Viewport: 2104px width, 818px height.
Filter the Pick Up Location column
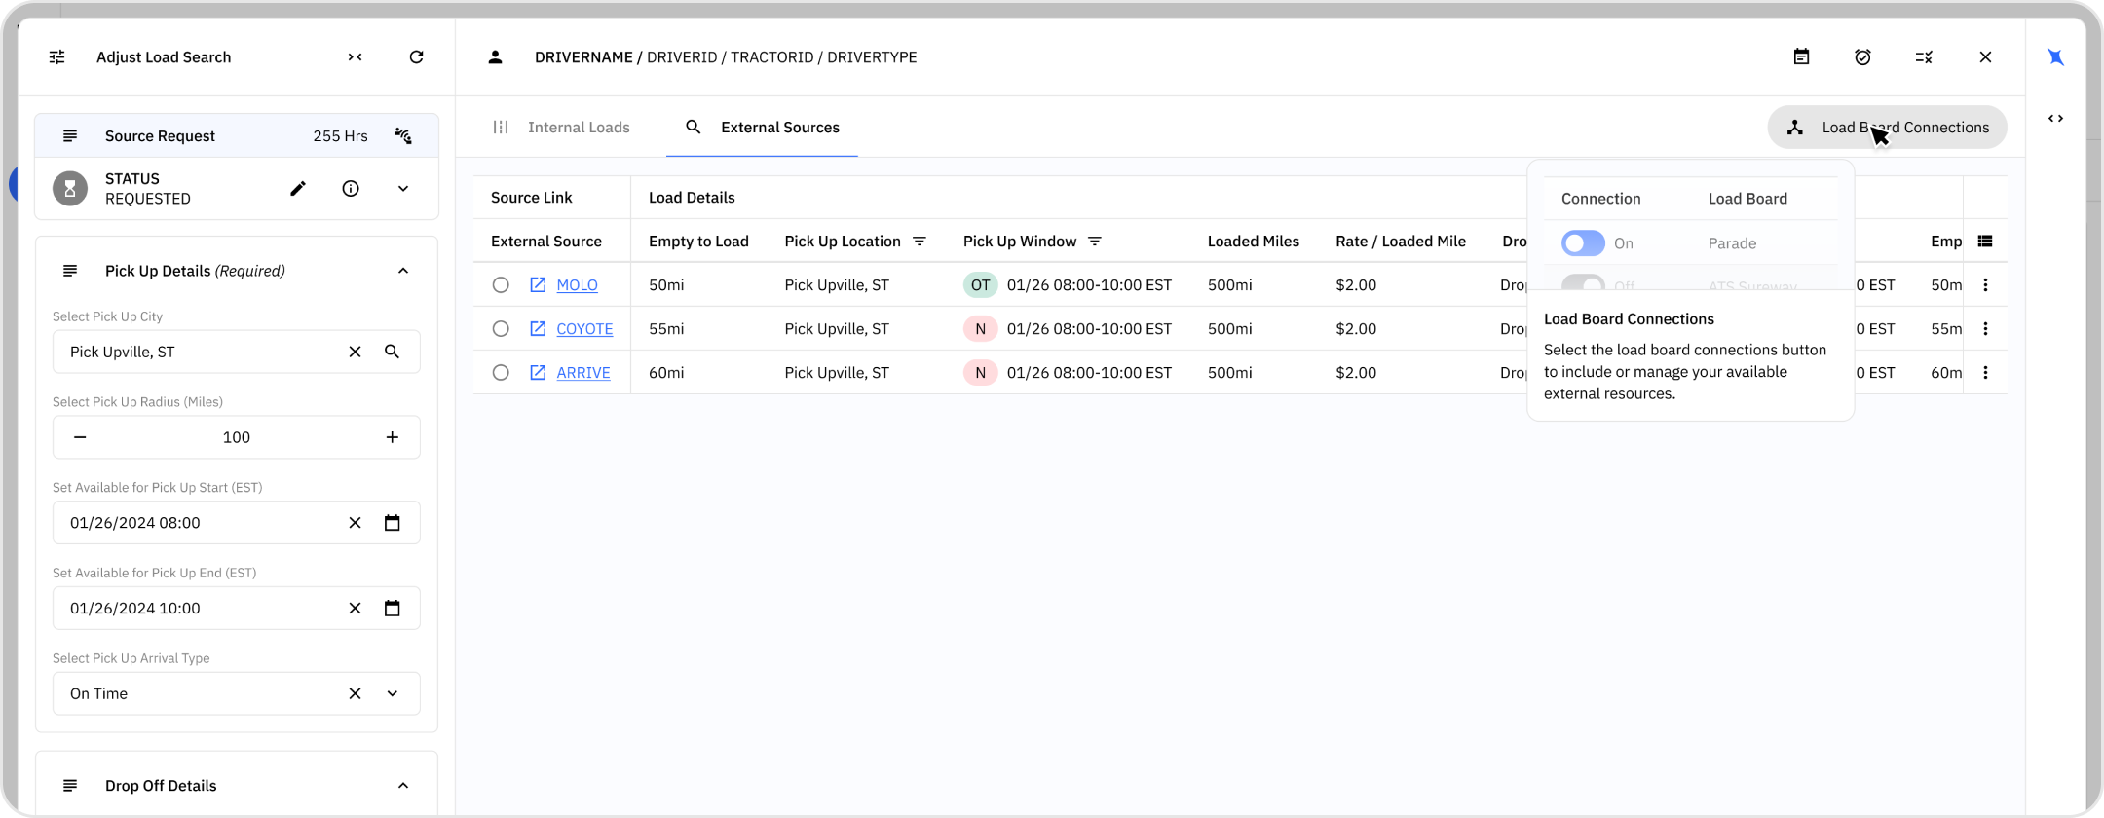(x=919, y=242)
